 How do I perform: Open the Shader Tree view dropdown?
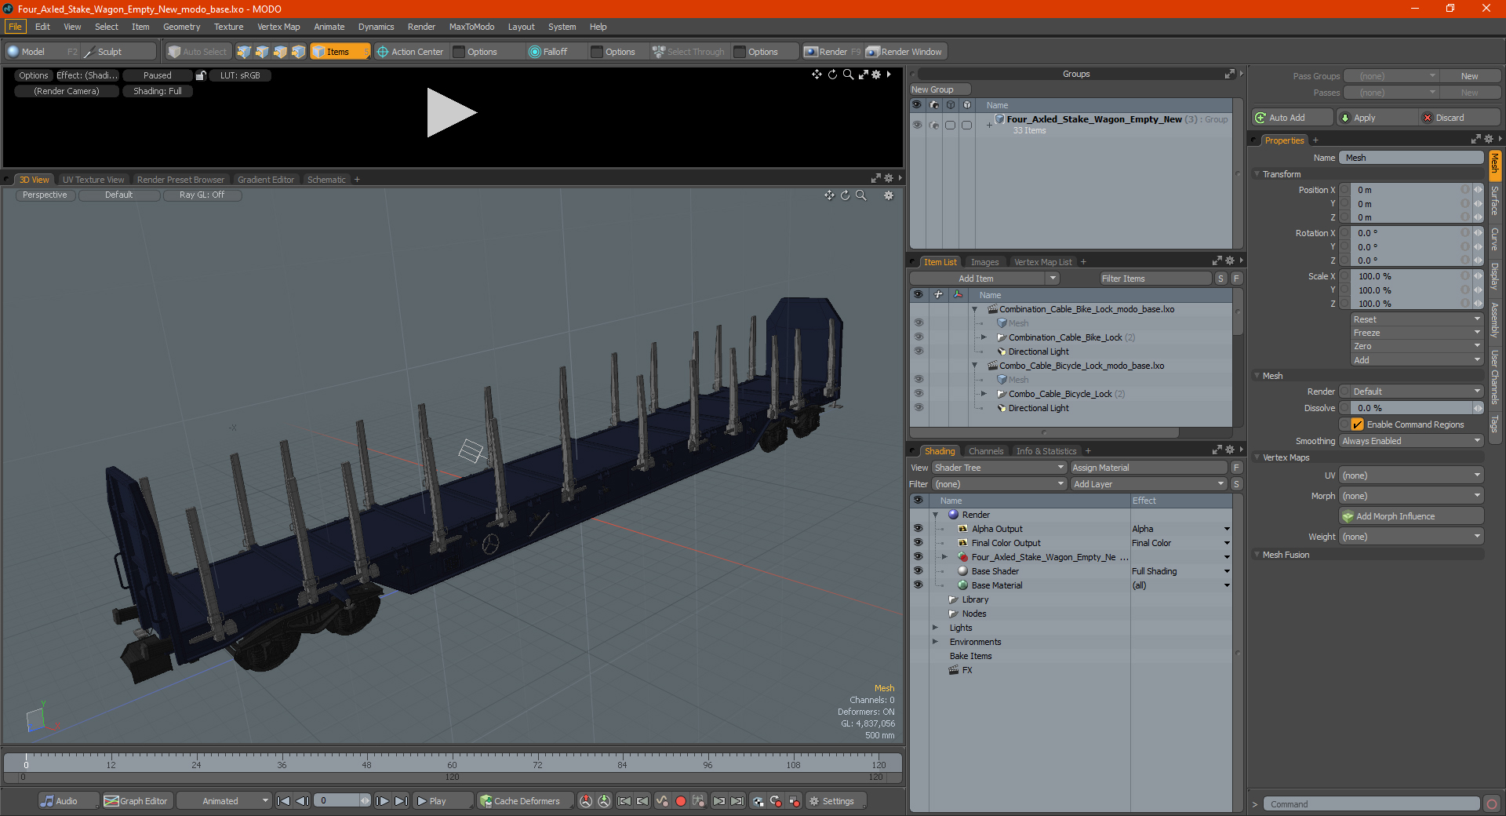999,468
